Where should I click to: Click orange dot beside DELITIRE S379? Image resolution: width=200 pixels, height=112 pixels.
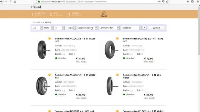tap(117, 38)
